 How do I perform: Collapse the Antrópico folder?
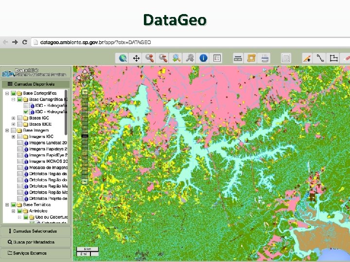point(14,211)
